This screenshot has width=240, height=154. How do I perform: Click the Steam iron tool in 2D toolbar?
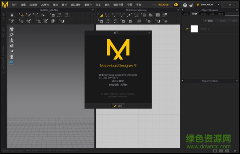click(139, 21)
